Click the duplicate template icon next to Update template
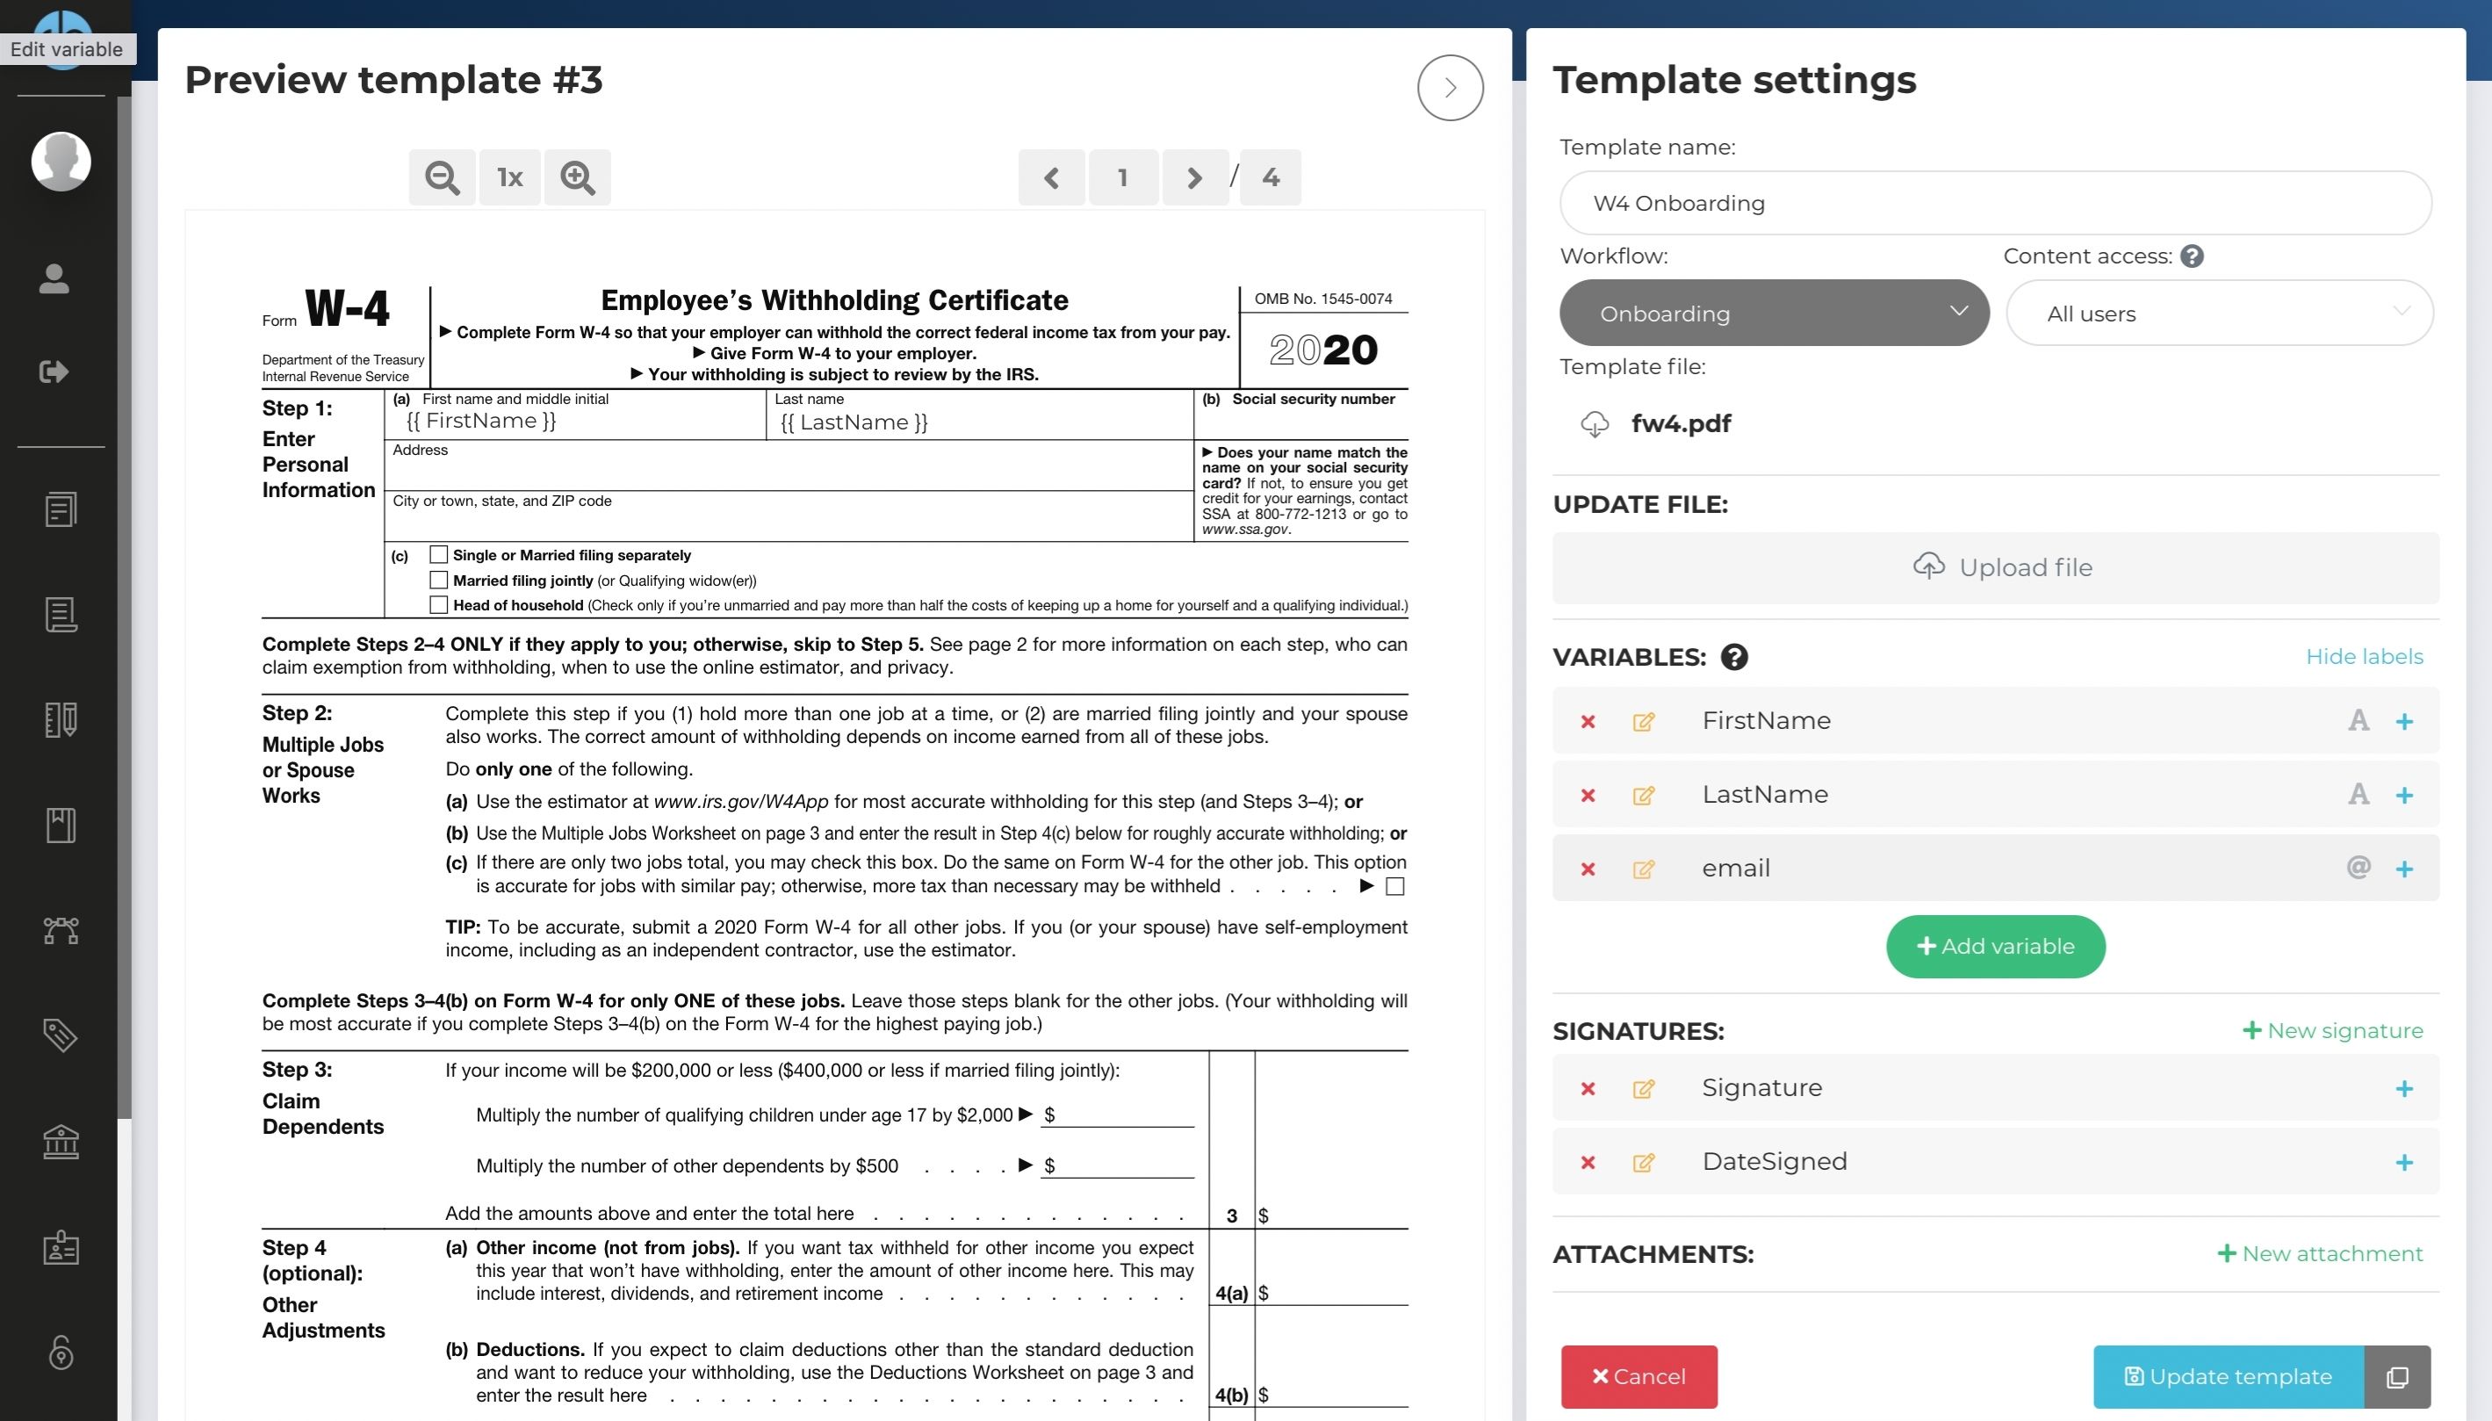The height and width of the screenshot is (1421, 2492). click(2397, 1376)
